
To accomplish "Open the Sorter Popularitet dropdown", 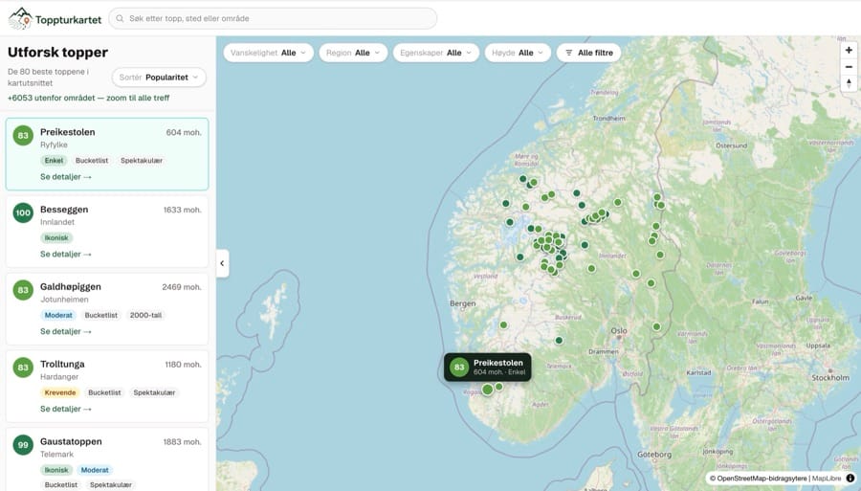I will tap(159, 78).
